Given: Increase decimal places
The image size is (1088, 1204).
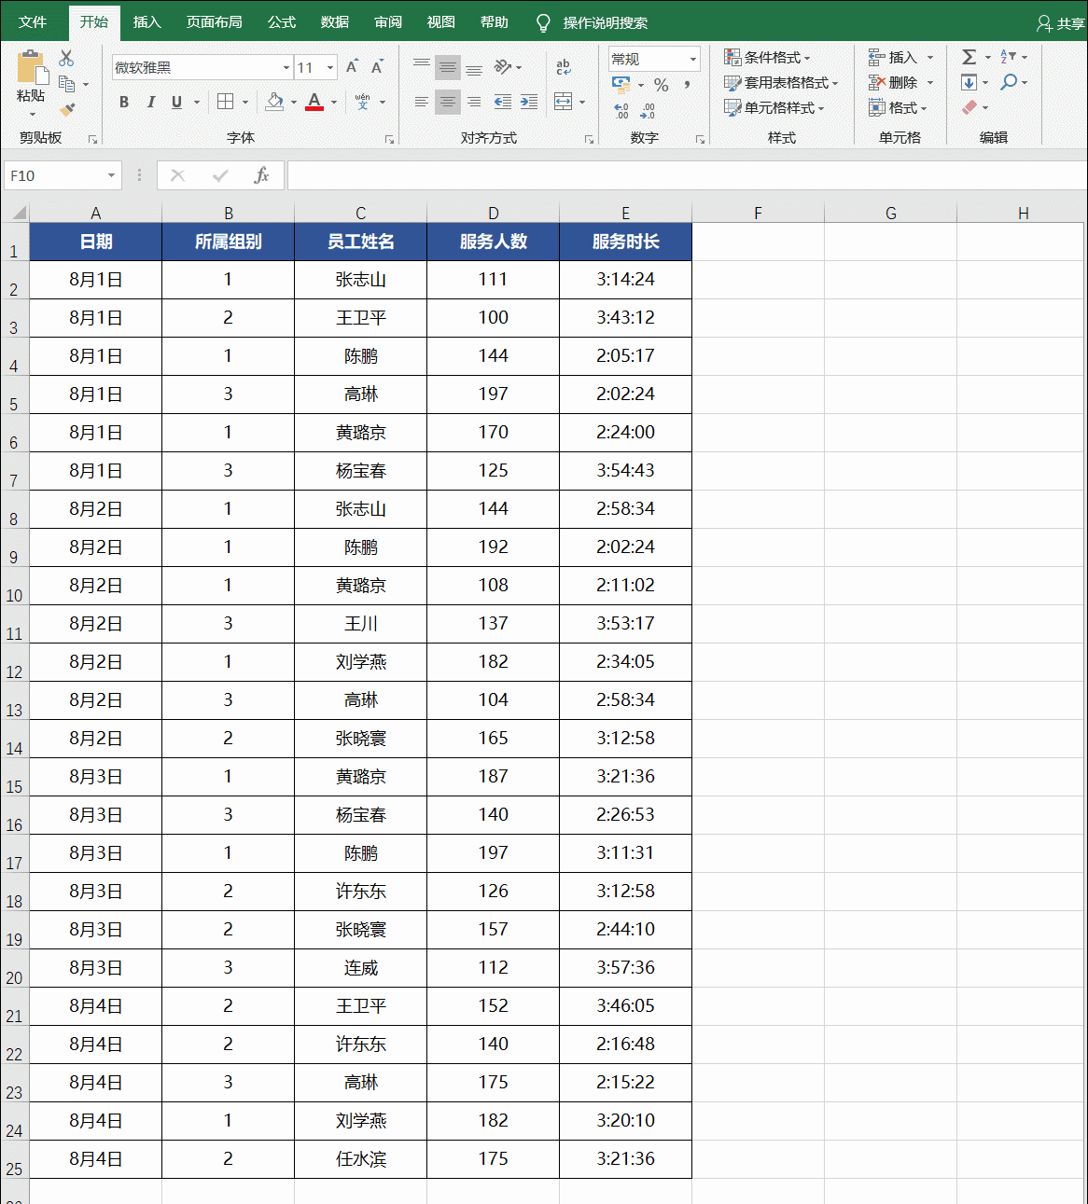Looking at the screenshot, I should pos(621,110).
